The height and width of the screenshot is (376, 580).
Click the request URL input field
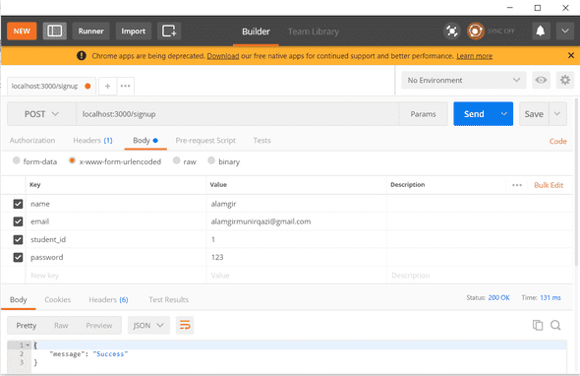(238, 114)
